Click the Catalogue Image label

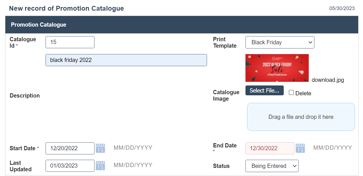tap(226, 95)
